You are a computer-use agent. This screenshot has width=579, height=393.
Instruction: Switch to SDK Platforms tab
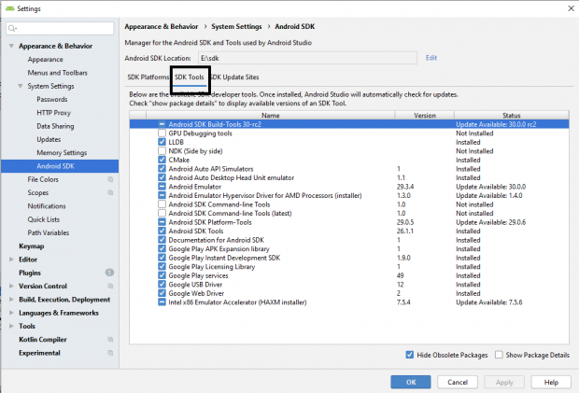click(148, 77)
